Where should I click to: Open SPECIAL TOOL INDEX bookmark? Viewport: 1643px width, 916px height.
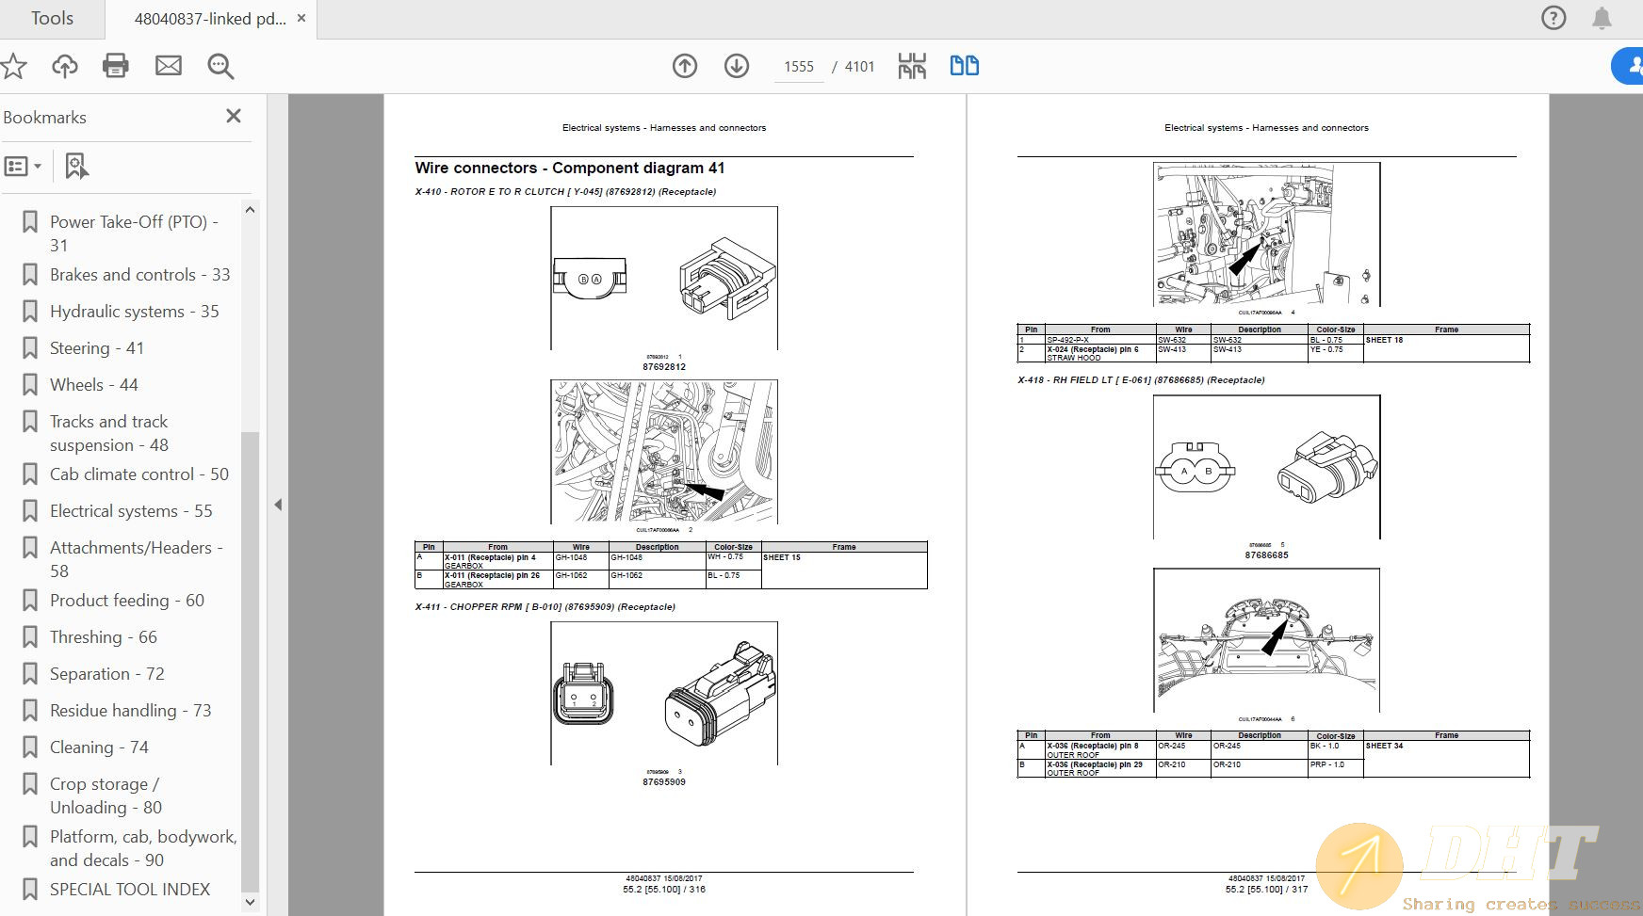[x=130, y=890]
